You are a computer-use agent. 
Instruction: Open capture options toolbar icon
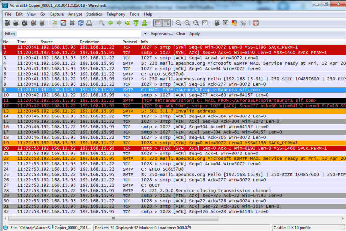point(16,23)
